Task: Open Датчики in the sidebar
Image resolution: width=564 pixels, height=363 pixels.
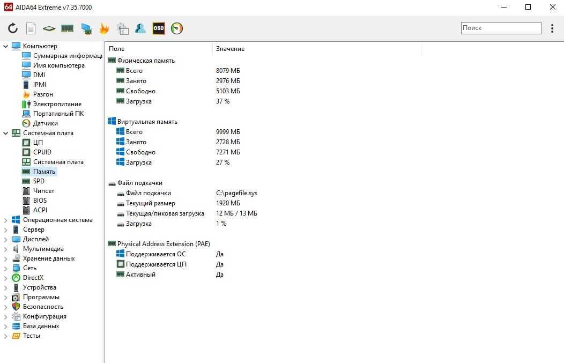Action: 46,123
